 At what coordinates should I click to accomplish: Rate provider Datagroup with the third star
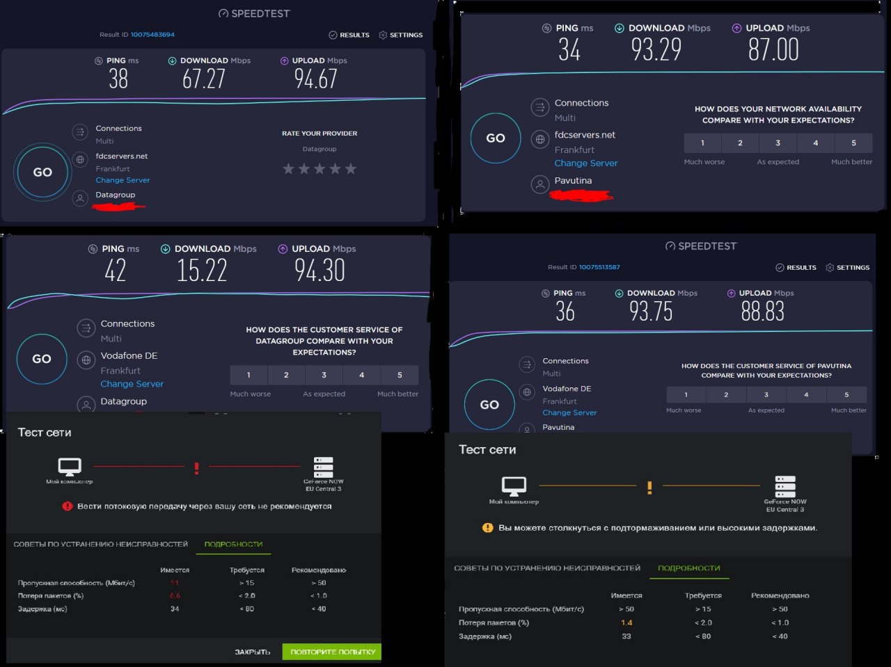pos(320,168)
